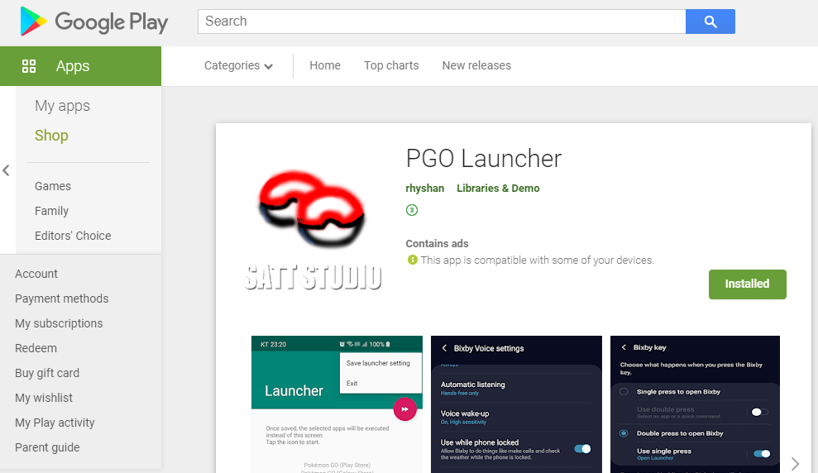Open My Play activity
This screenshot has height=473, width=818.
click(x=55, y=423)
